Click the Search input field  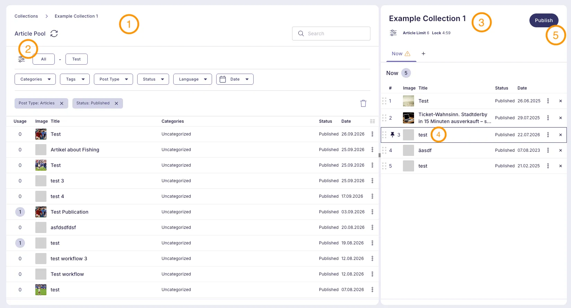pos(331,34)
